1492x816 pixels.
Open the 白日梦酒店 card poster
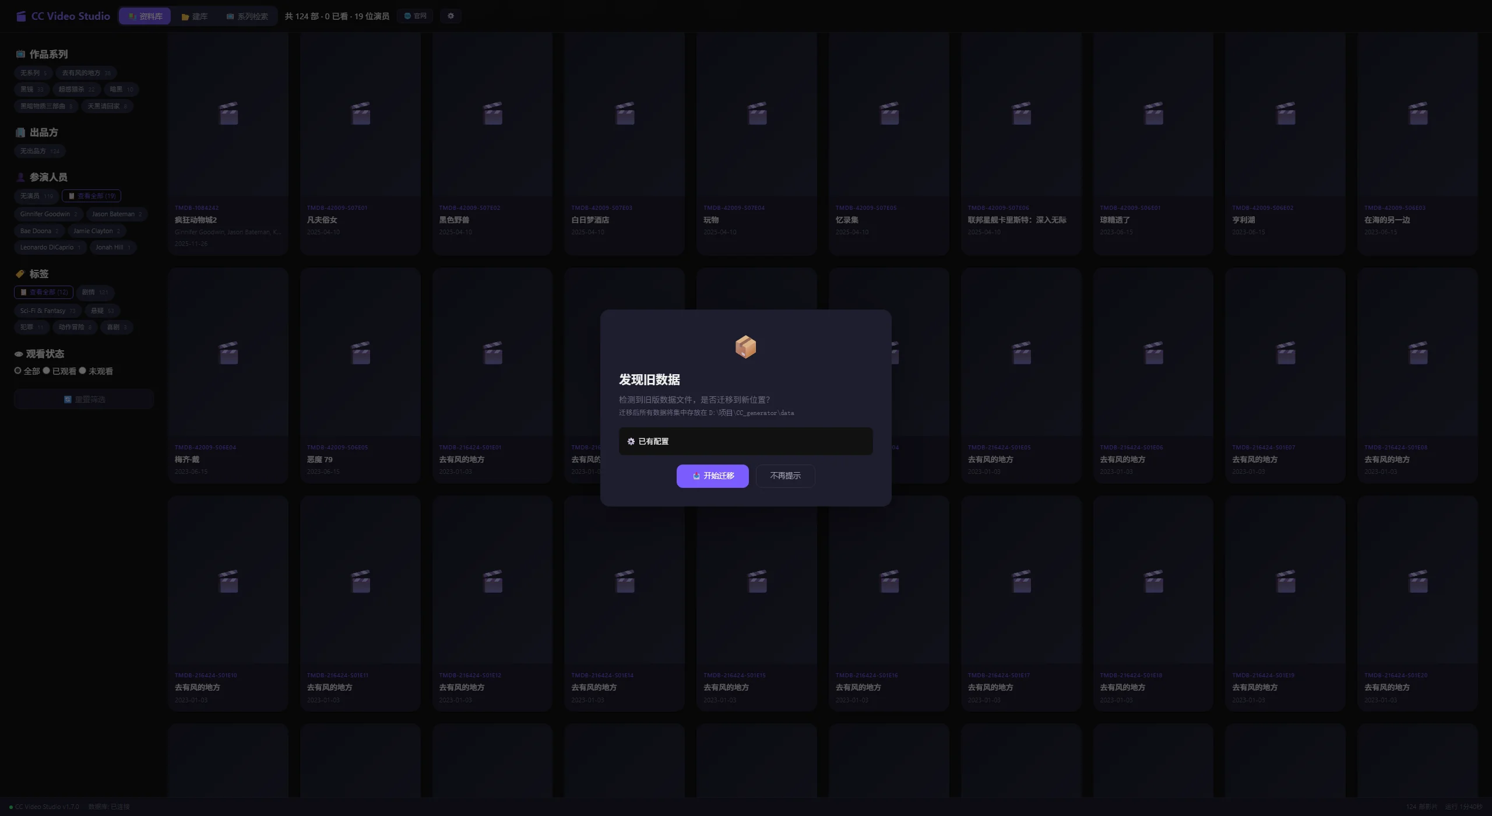(624, 115)
